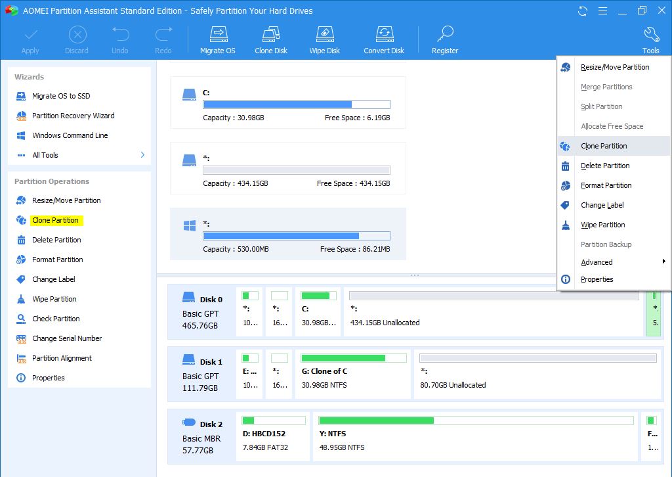Choose Clone Partition in context menu
672x477 pixels.
point(604,146)
